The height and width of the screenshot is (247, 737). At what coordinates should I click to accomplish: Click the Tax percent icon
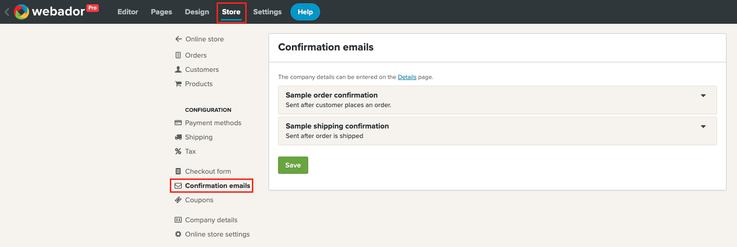(x=178, y=151)
